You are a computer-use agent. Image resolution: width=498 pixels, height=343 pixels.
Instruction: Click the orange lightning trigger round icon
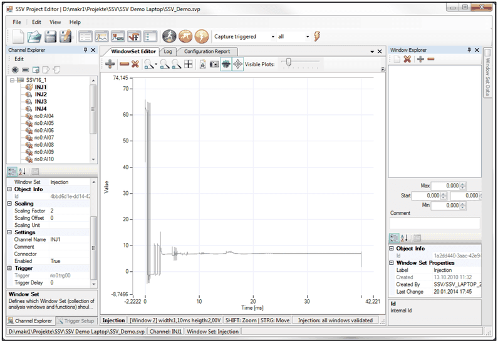tap(201, 36)
